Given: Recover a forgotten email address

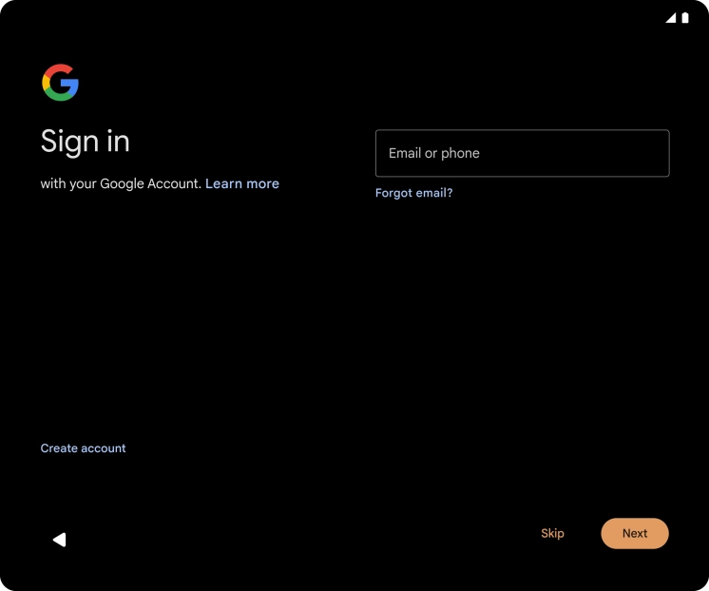Looking at the screenshot, I should [413, 193].
